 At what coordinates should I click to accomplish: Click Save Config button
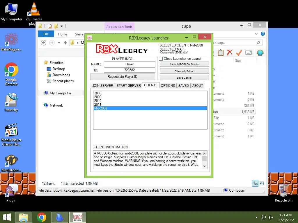pyautogui.click(x=184, y=78)
